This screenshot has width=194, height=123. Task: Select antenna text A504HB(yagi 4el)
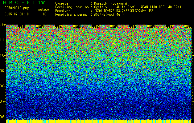(x=109, y=14)
